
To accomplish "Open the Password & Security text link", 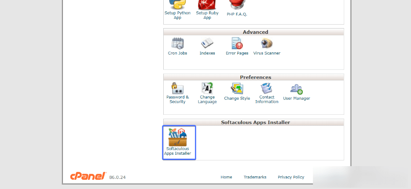I will [x=177, y=99].
